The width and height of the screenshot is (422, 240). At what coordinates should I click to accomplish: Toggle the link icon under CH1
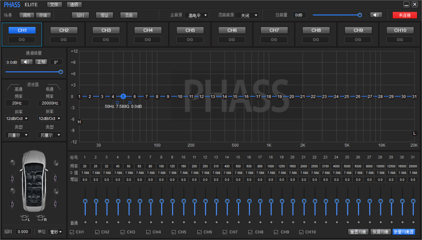pyautogui.click(x=22, y=40)
